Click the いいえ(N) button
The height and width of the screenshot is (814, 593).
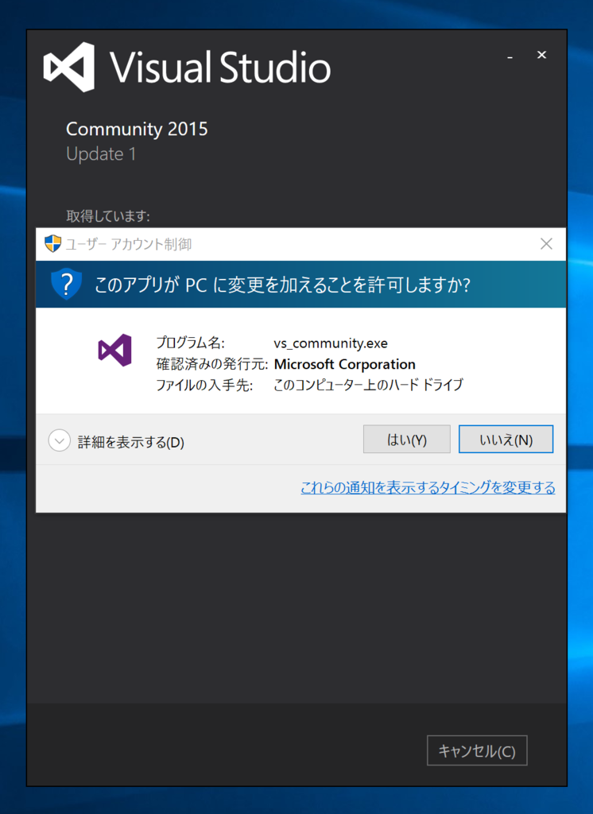(506, 439)
